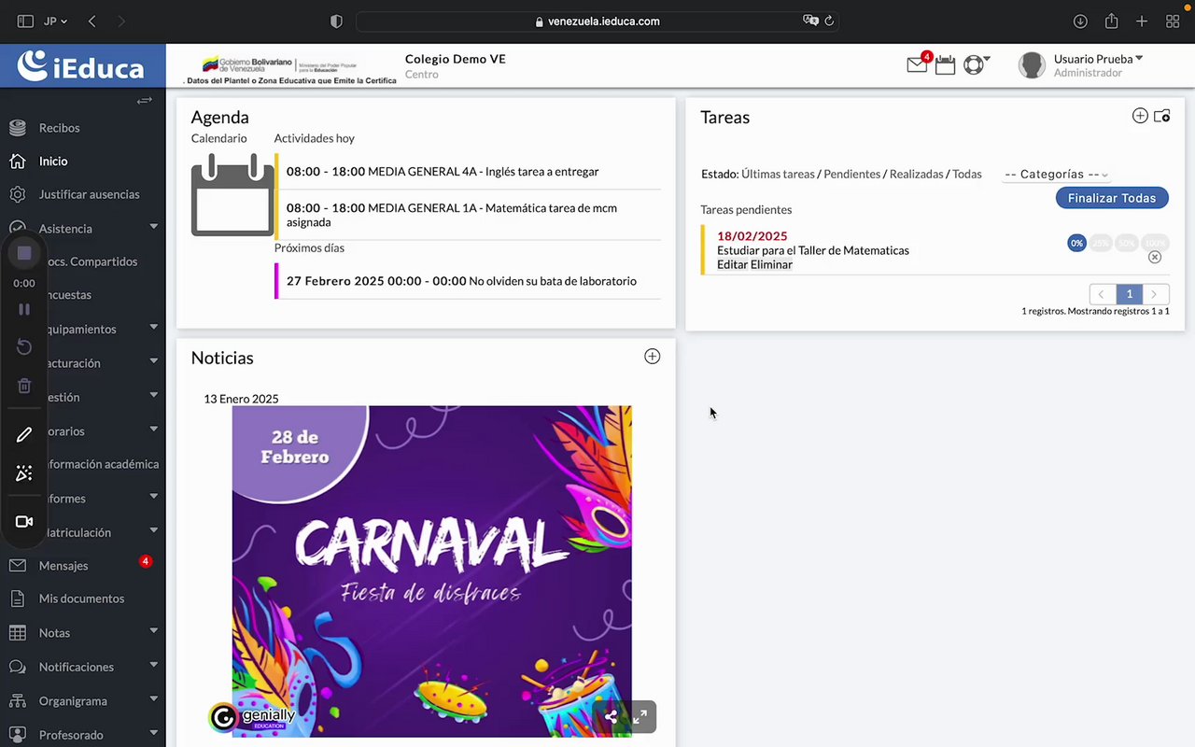This screenshot has height=747, width=1195.
Task: Set task progress to 100%
Action: 1156,243
